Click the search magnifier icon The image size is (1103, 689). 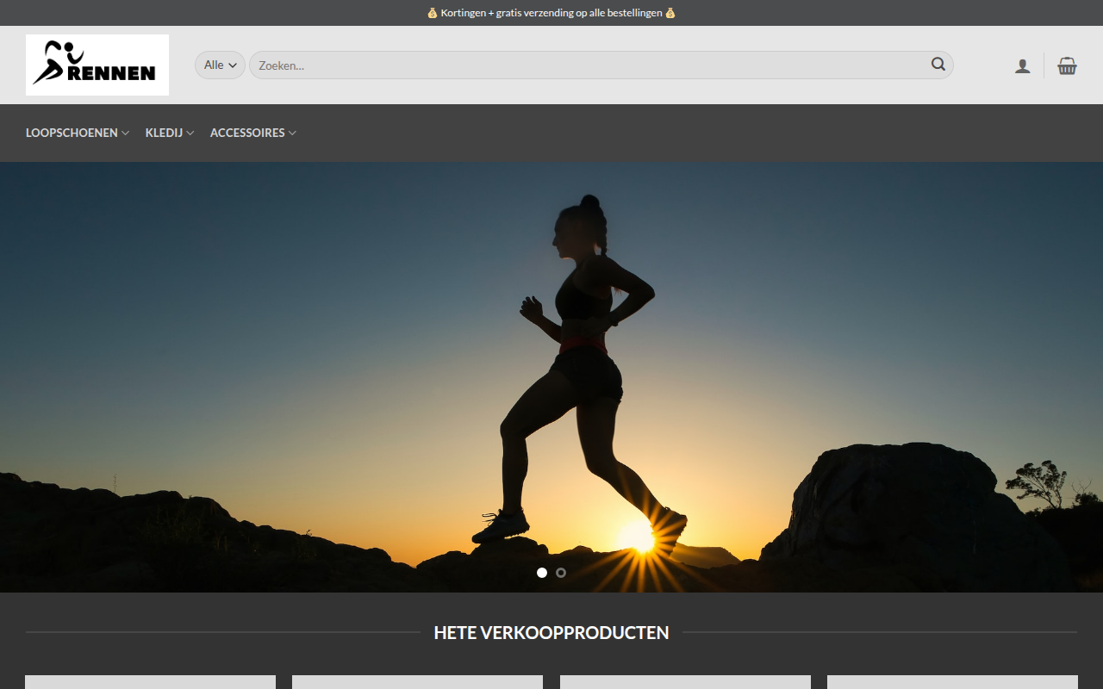938,65
